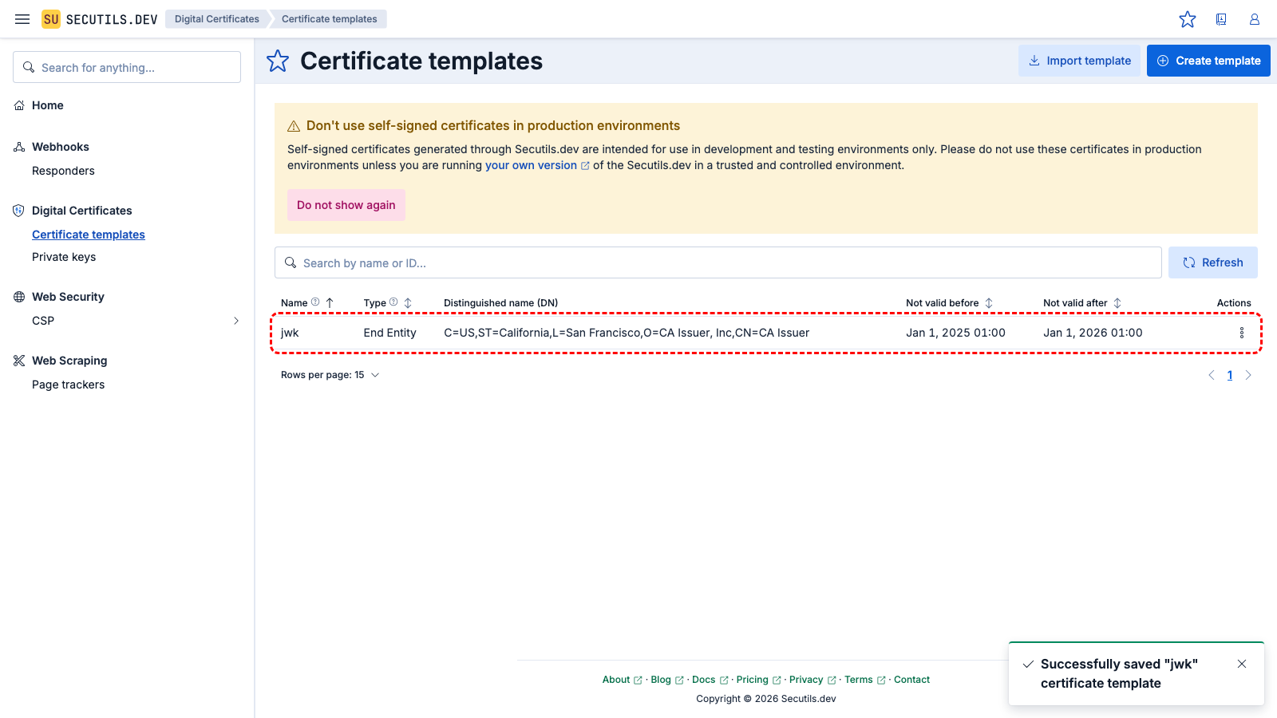Focus the Search by name or ID field
Viewport: 1277px width, 718px height.
click(718, 262)
